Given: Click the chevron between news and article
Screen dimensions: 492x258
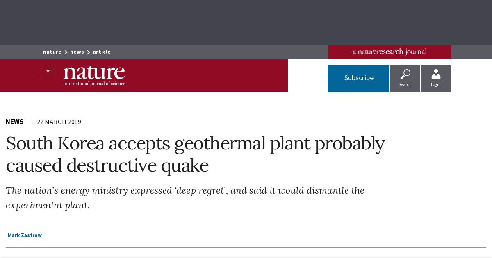Looking at the screenshot, I should tap(89, 52).
